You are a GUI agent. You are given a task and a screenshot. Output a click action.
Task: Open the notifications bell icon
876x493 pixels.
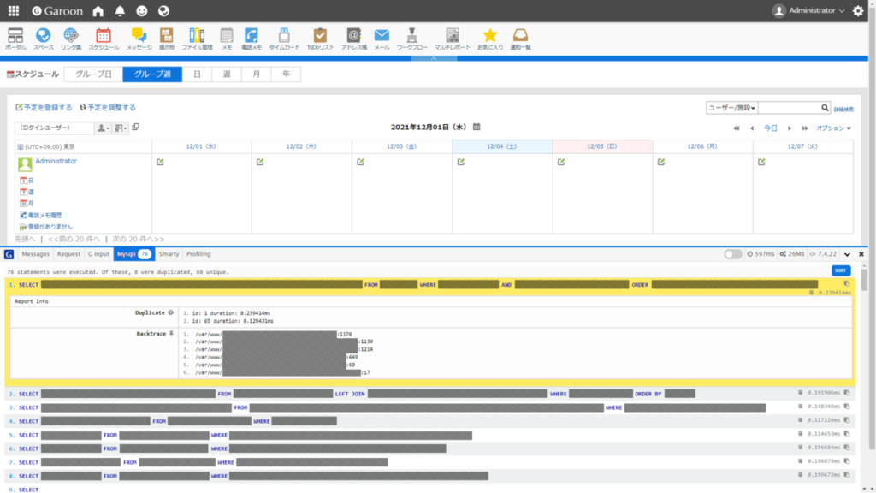point(120,10)
